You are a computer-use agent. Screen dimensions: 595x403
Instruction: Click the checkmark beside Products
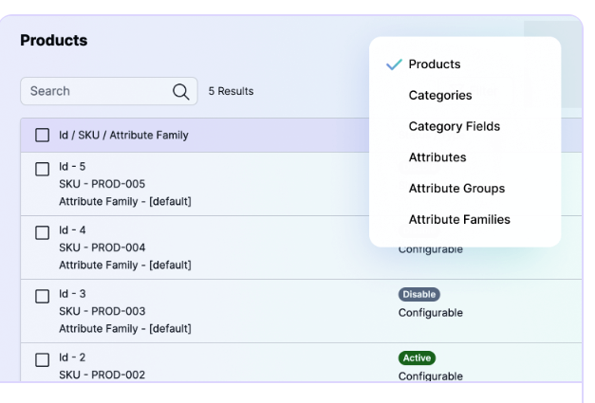click(394, 64)
